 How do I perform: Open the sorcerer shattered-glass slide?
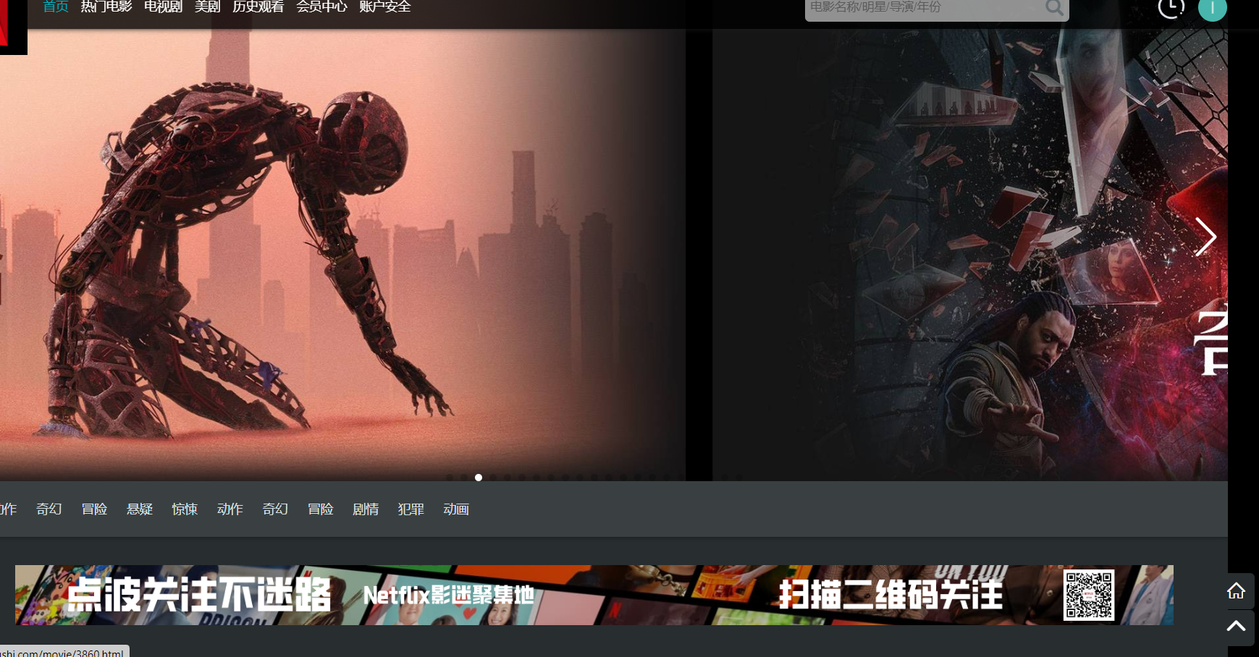[x=970, y=255]
